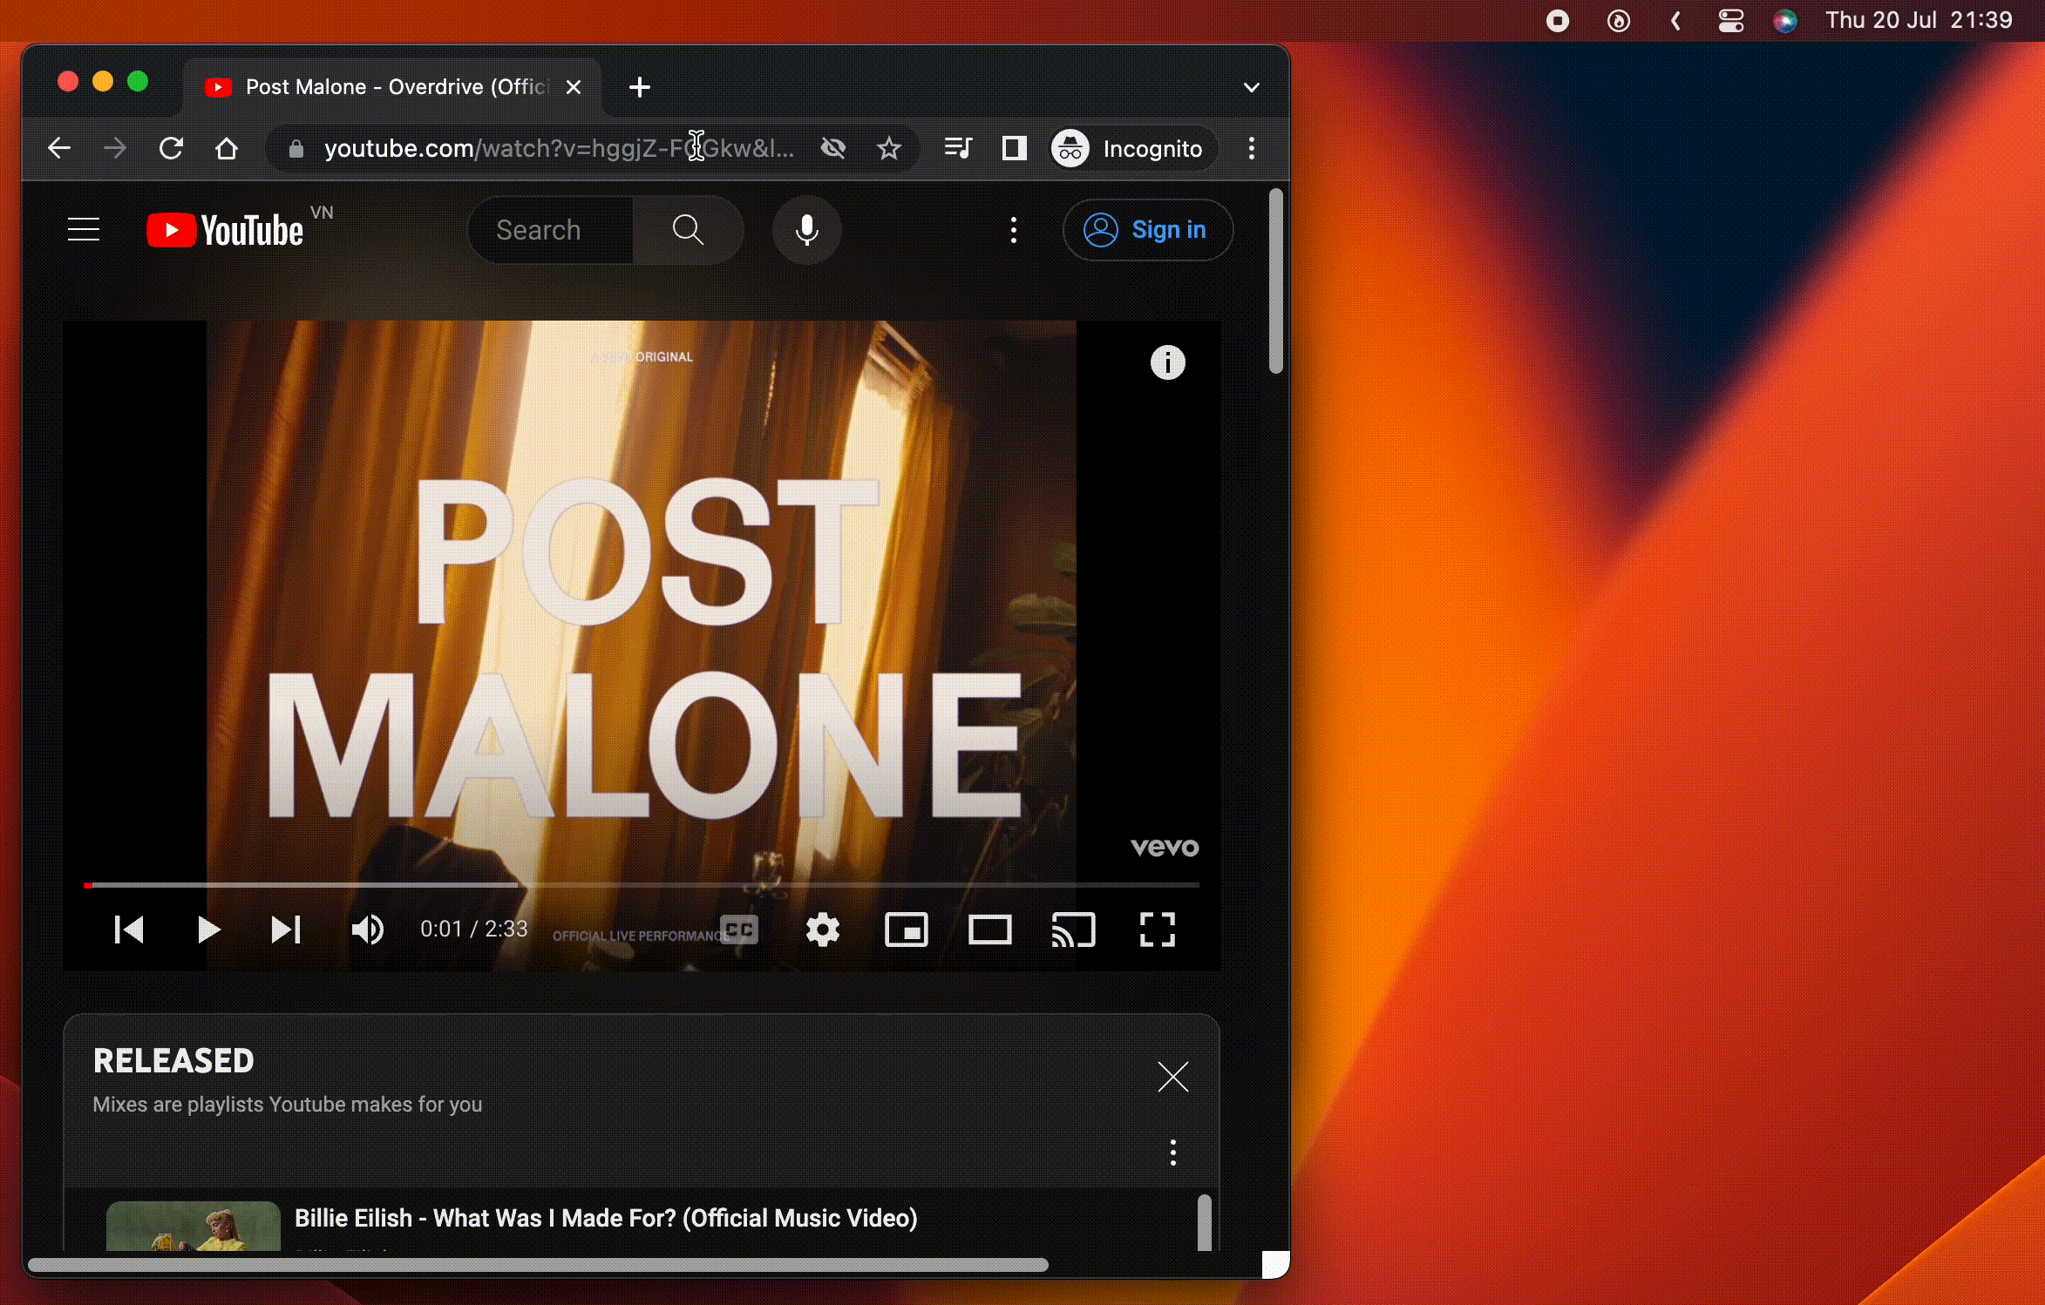Open Billie Eilish What Was I Made For video

[605, 1218]
